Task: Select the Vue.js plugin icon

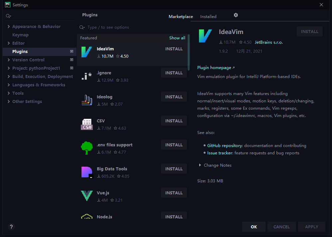Action: click(86, 196)
